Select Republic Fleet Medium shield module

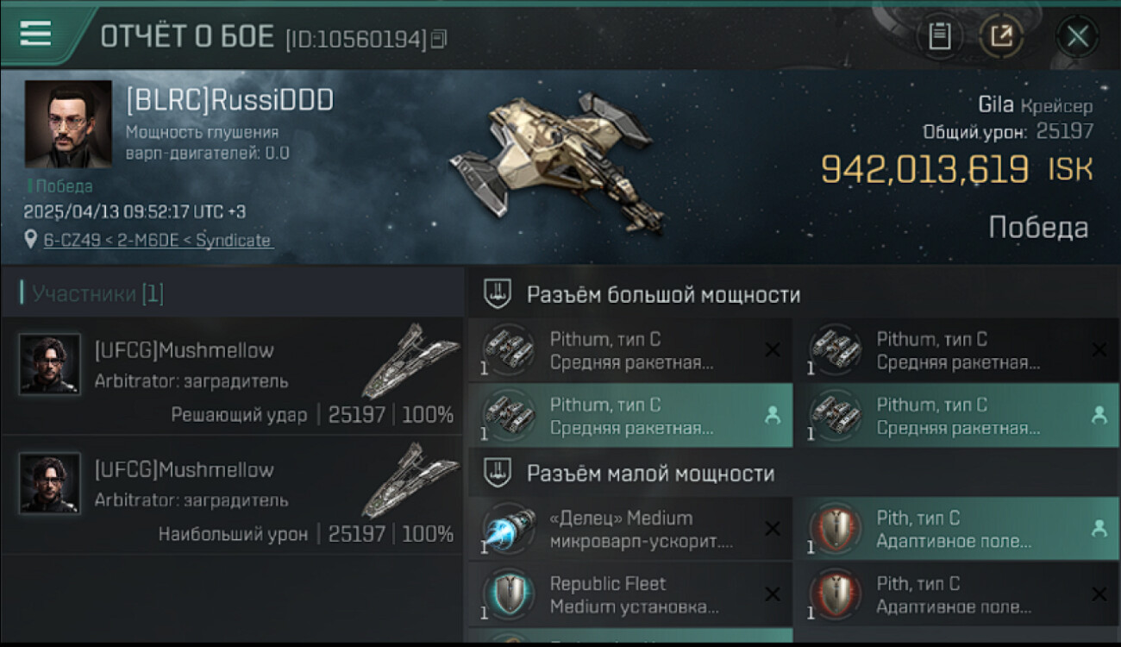tap(630, 595)
